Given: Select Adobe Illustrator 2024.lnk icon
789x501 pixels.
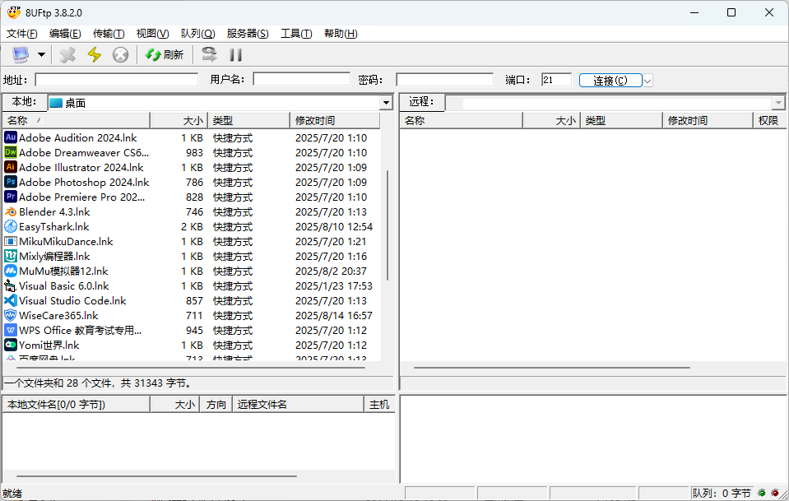Looking at the screenshot, I should (x=11, y=167).
